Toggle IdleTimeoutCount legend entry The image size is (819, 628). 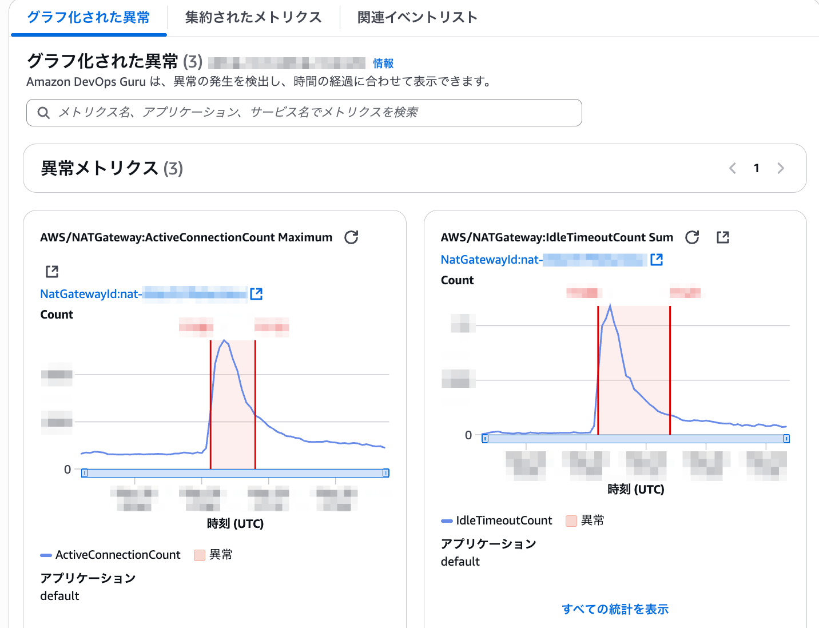(497, 520)
